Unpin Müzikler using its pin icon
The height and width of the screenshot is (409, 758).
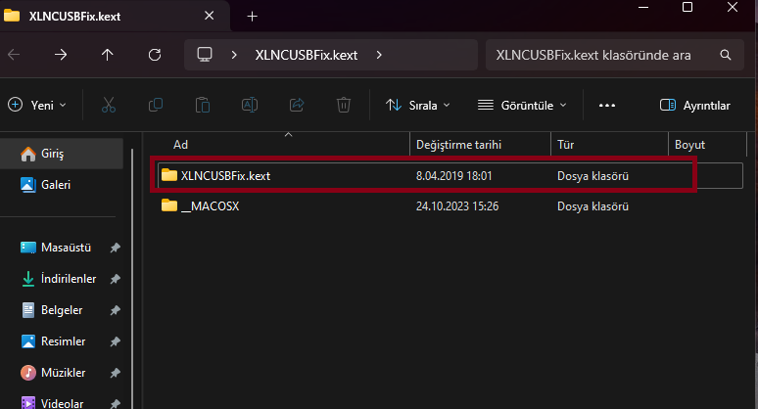pyautogui.click(x=115, y=373)
